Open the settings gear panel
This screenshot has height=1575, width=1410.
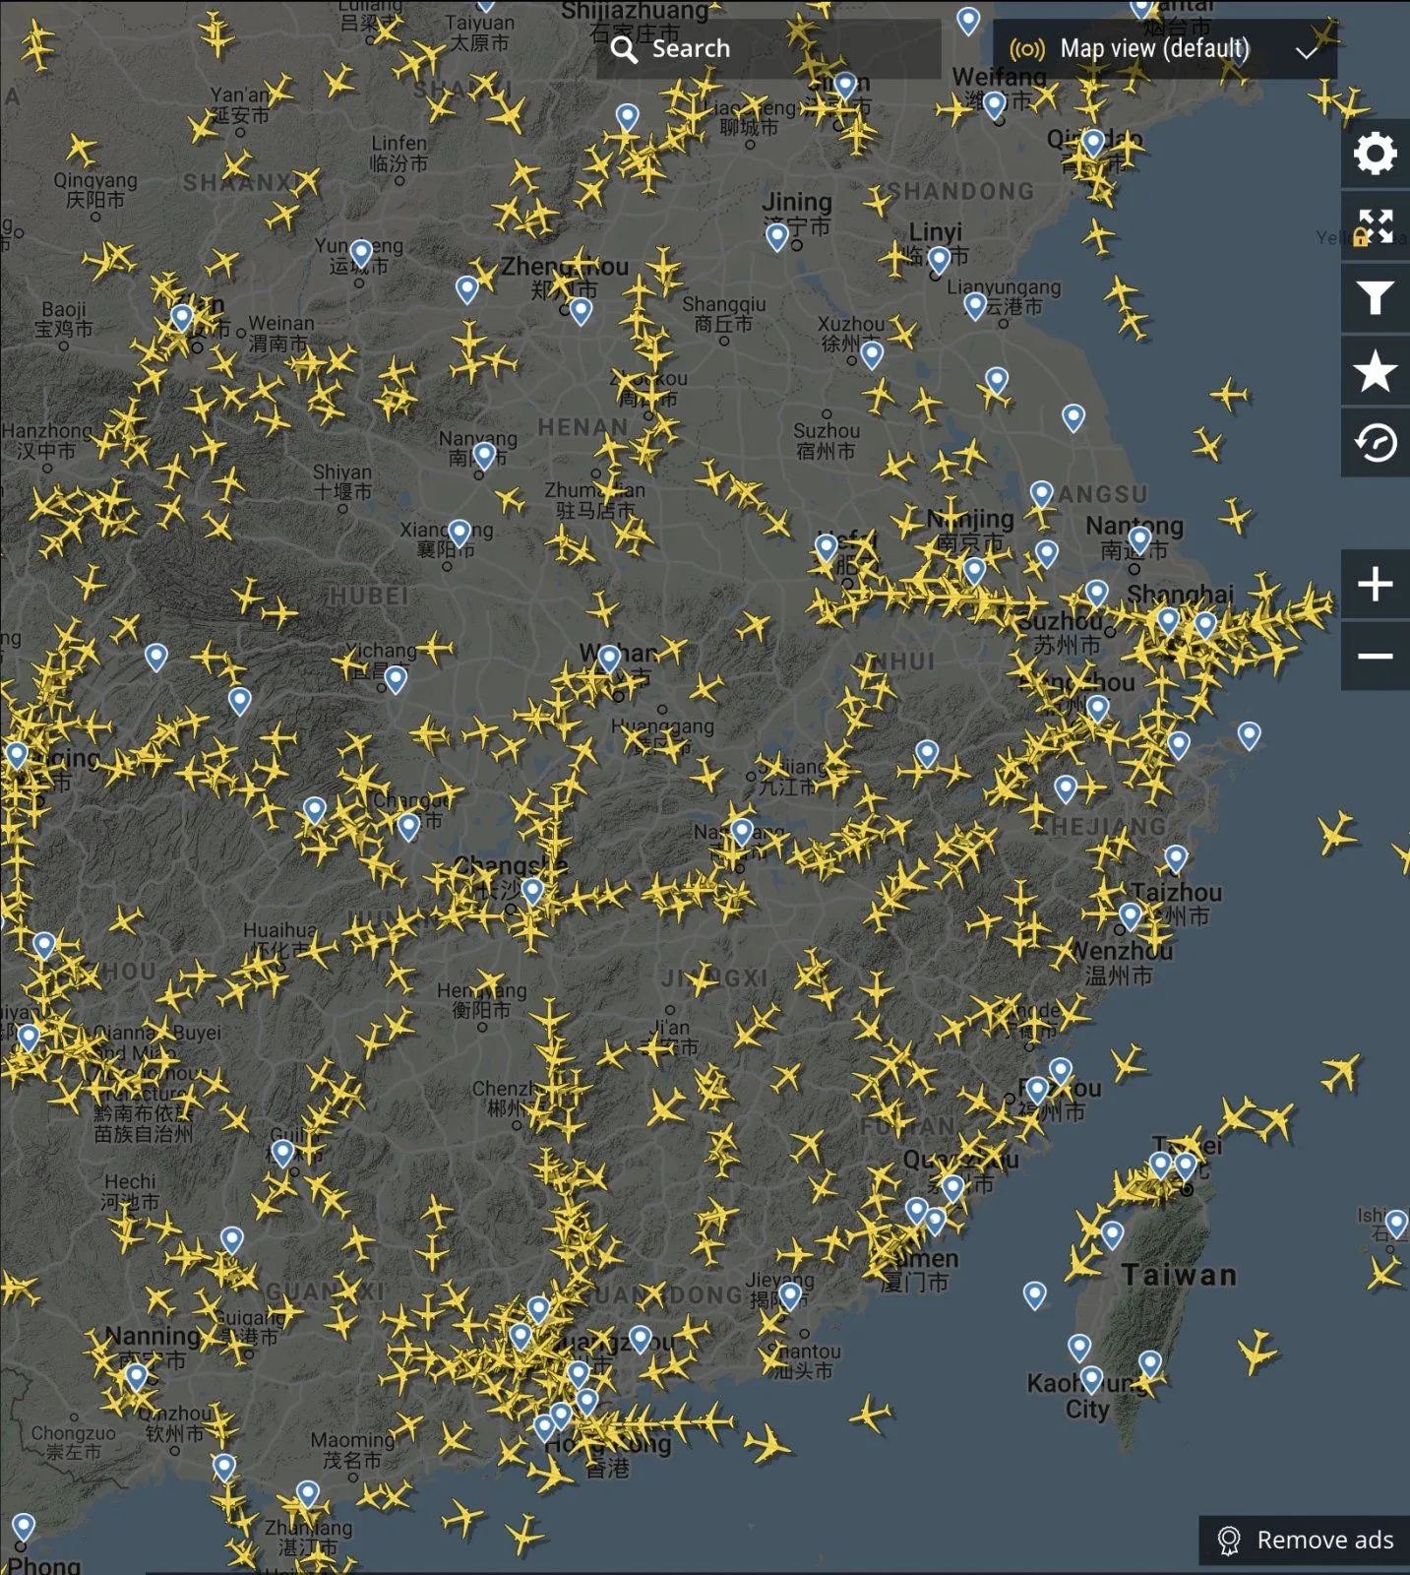pyautogui.click(x=1375, y=154)
